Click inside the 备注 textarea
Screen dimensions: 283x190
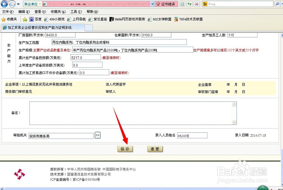pyautogui.click(x=131, y=113)
